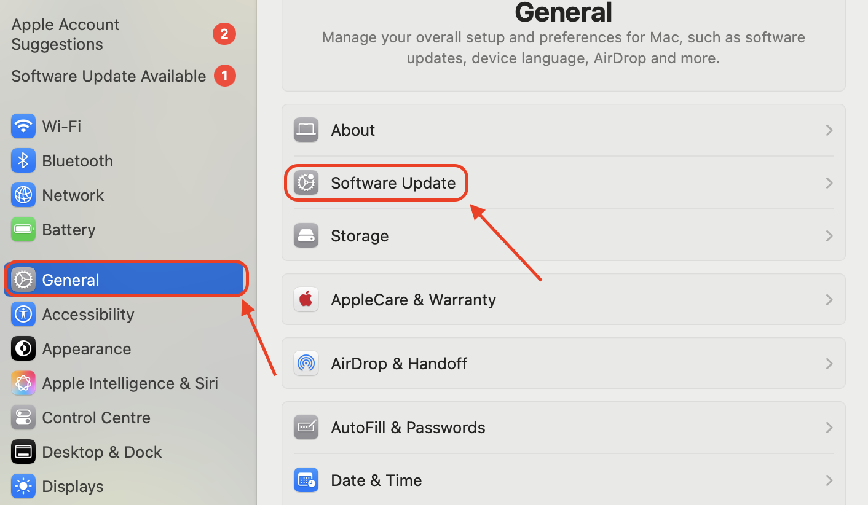Open Appearance settings via its icon
868x505 pixels.
[23, 348]
